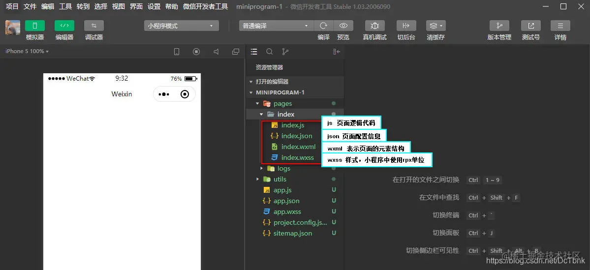Start 真机调试 remote debug icon

(x=375, y=26)
